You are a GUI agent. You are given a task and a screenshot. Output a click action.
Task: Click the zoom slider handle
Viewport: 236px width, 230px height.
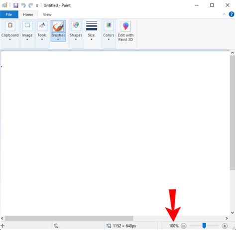[x=204, y=226]
